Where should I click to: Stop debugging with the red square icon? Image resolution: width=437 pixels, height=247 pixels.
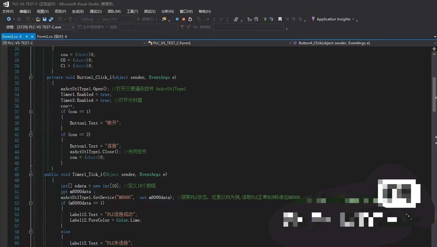pyautogui.click(x=184, y=19)
